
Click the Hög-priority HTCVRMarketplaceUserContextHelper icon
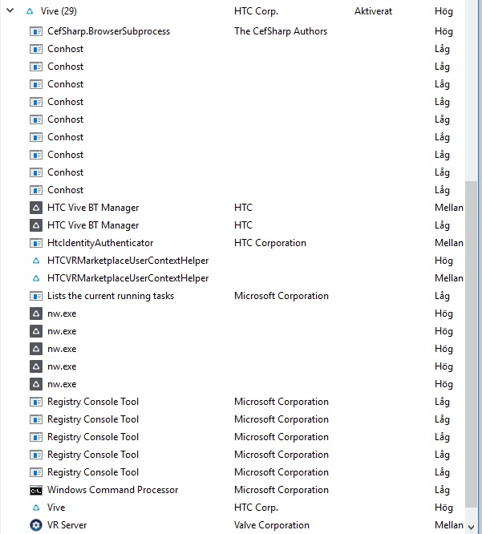click(x=36, y=261)
